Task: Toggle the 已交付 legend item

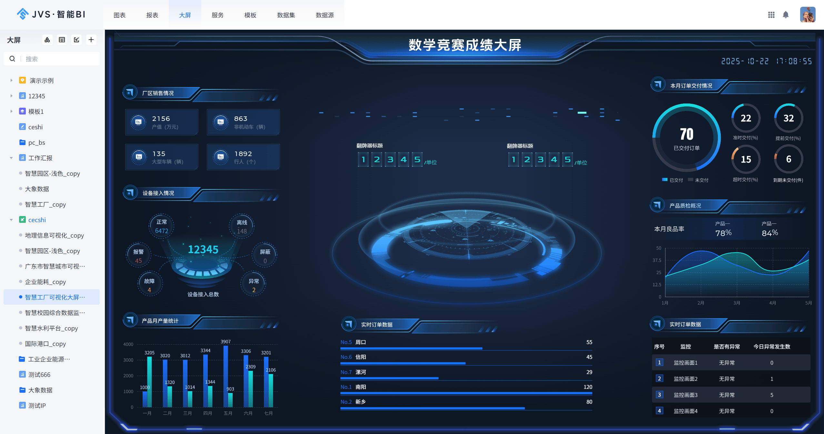Action: pos(673,180)
